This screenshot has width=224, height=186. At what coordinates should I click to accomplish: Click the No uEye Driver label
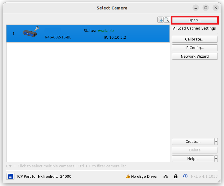144,177
